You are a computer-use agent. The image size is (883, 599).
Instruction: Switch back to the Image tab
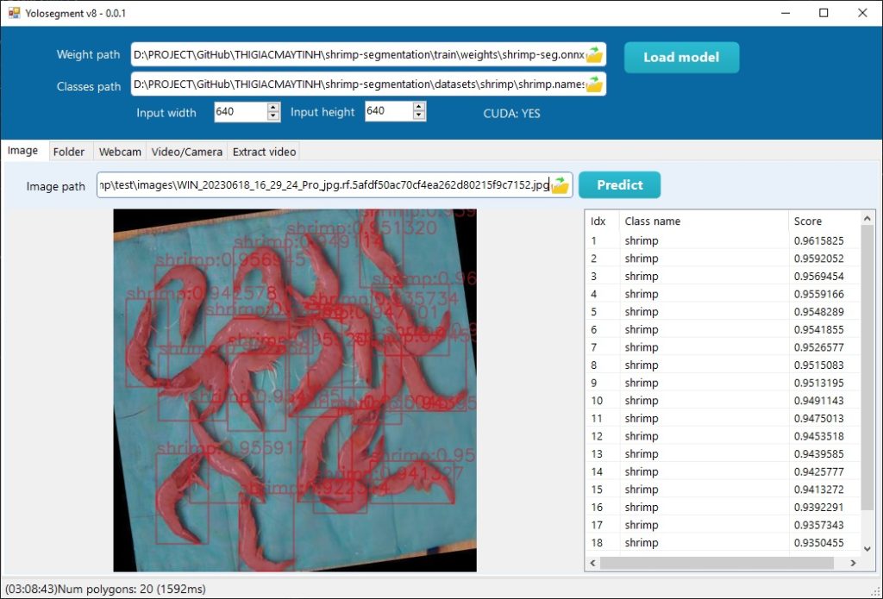(x=23, y=151)
